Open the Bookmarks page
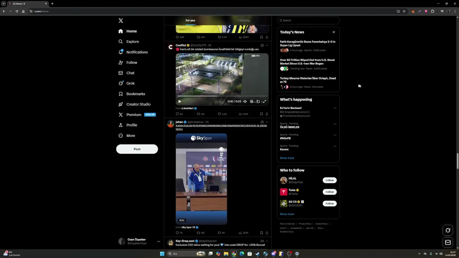The width and height of the screenshot is (459, 258). click(132, 94)
